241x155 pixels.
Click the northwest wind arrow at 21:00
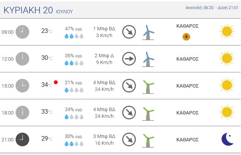click(x=129, y=139)
